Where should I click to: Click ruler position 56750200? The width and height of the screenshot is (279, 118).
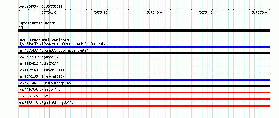pyautogui.click(x=102, y=12)
